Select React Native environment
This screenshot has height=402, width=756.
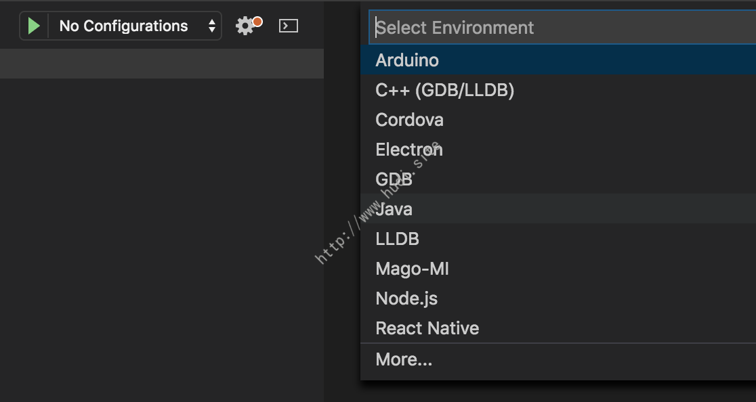tap(558, 328)
